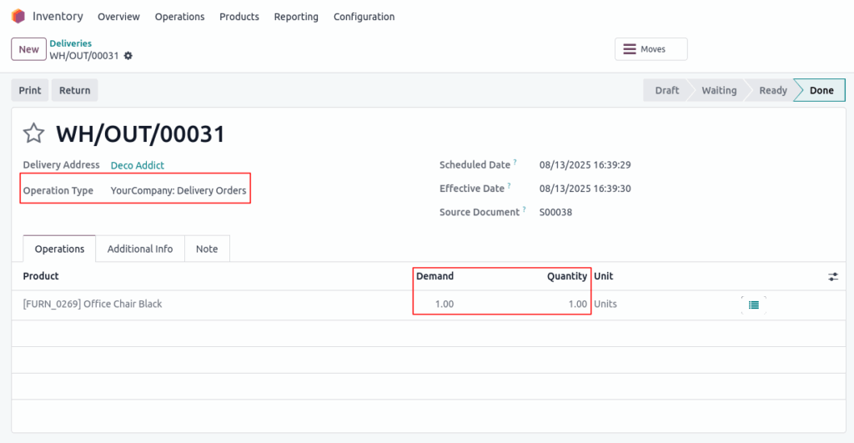
Task: Click the Demand column header
Action: click(x=435, y=276)
